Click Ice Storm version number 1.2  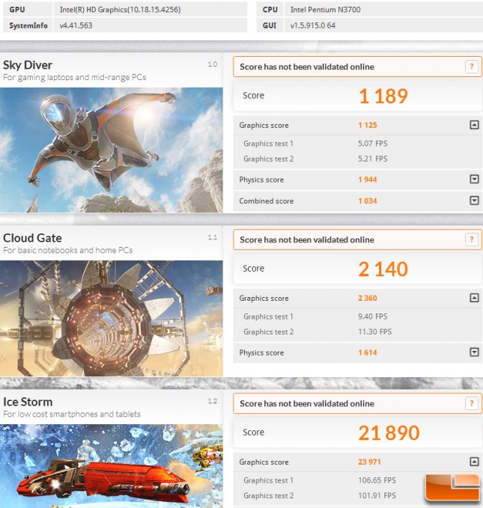(x=213, y=402)
